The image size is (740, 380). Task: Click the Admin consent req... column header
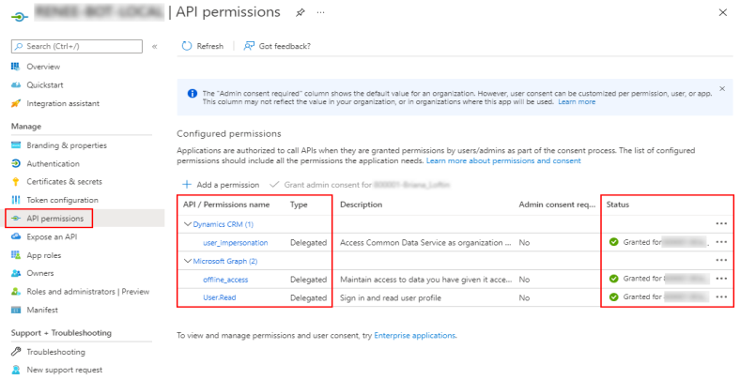pos(558,205)
